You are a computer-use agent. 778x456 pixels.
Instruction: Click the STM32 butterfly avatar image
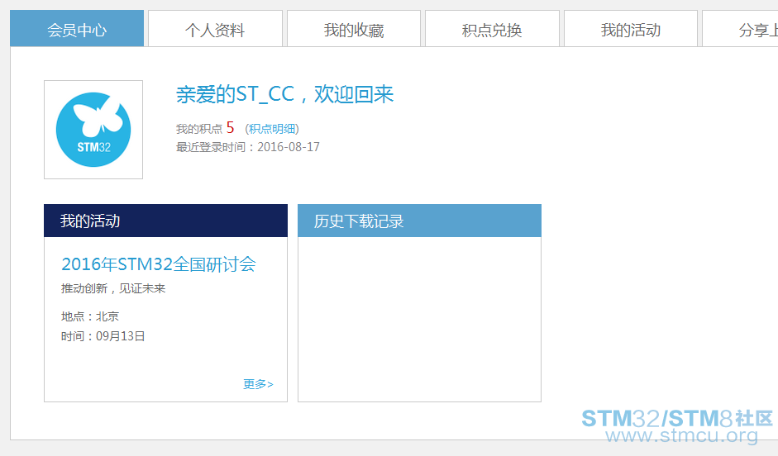[x=93, y=130]
